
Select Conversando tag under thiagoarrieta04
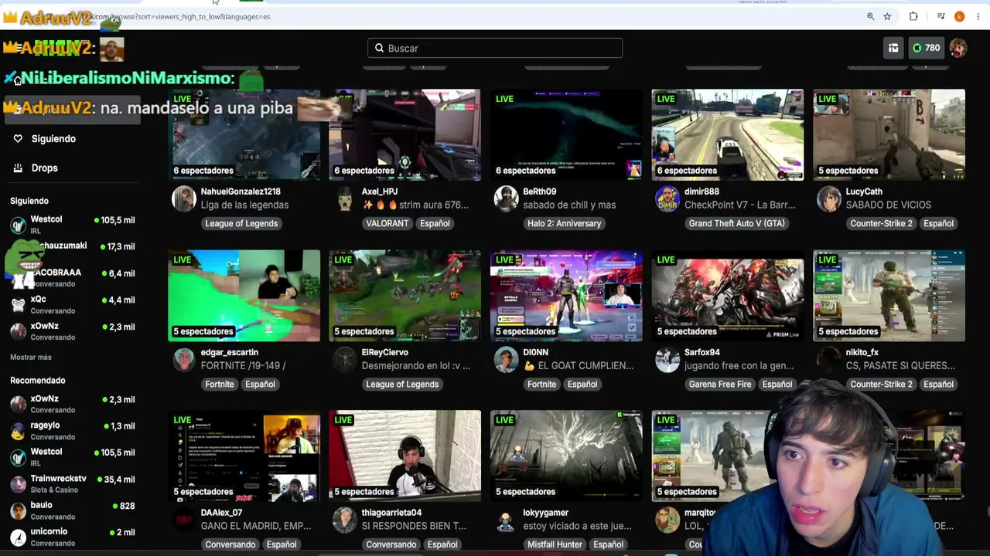[x=391, y=544]
